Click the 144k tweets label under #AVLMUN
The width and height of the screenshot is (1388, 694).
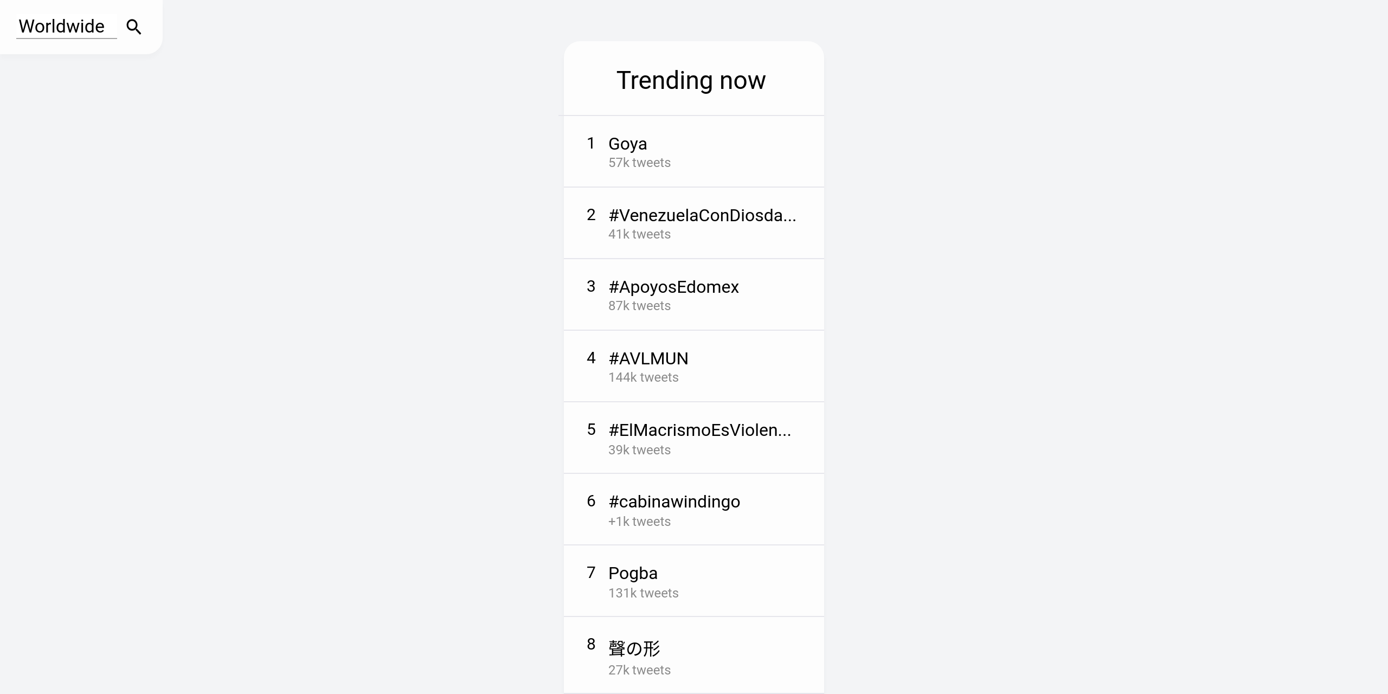point(643,377)
